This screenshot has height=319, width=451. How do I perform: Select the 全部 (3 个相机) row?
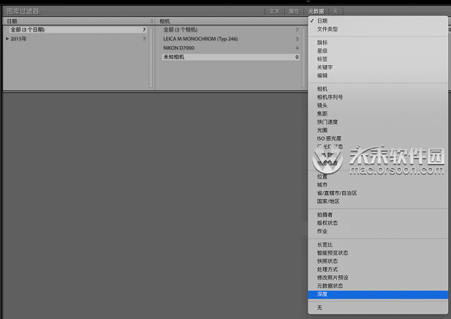point(231,29)
